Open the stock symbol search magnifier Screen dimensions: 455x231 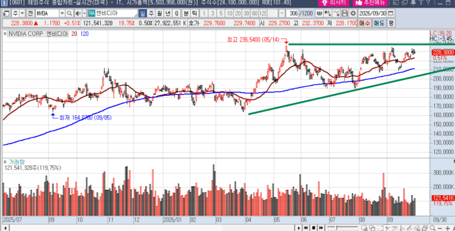pyautogui.click(x=69, y=14)
